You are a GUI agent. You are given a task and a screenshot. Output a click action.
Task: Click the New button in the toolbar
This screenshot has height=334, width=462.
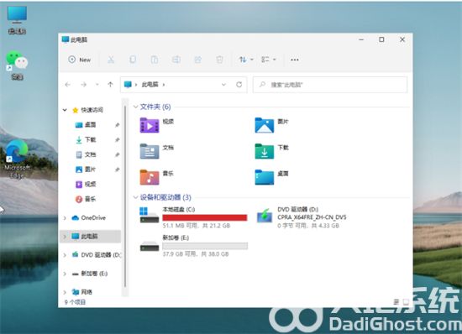point(80,60)
